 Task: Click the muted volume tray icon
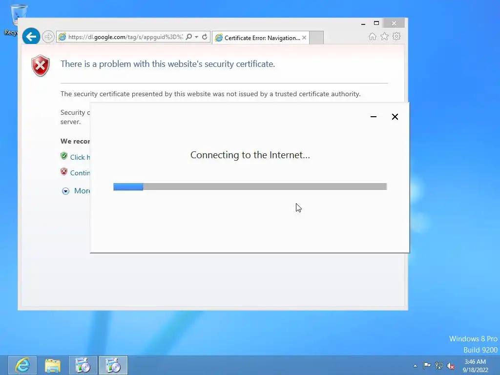tap(451, 366)
